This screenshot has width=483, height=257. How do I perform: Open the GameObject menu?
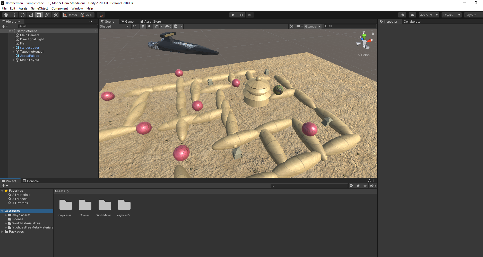coord(39,8)
